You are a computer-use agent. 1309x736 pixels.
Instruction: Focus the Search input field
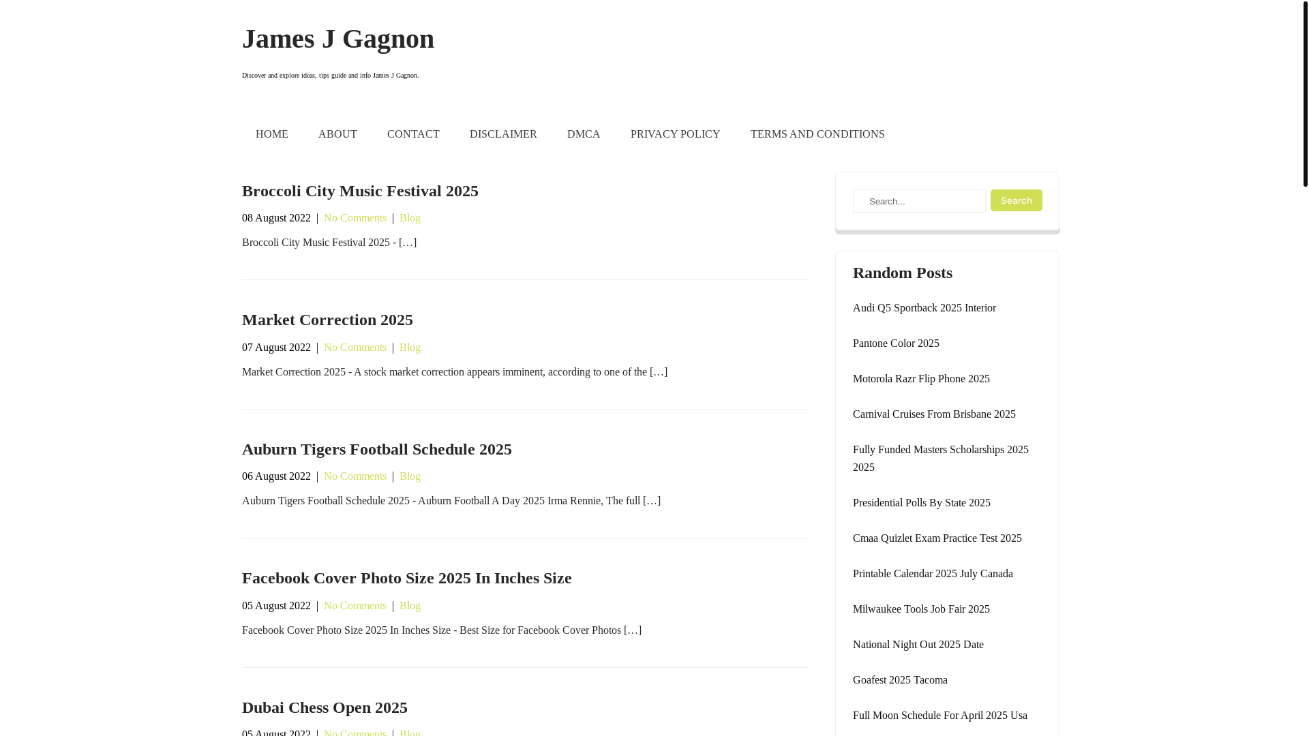click(919, 201)
